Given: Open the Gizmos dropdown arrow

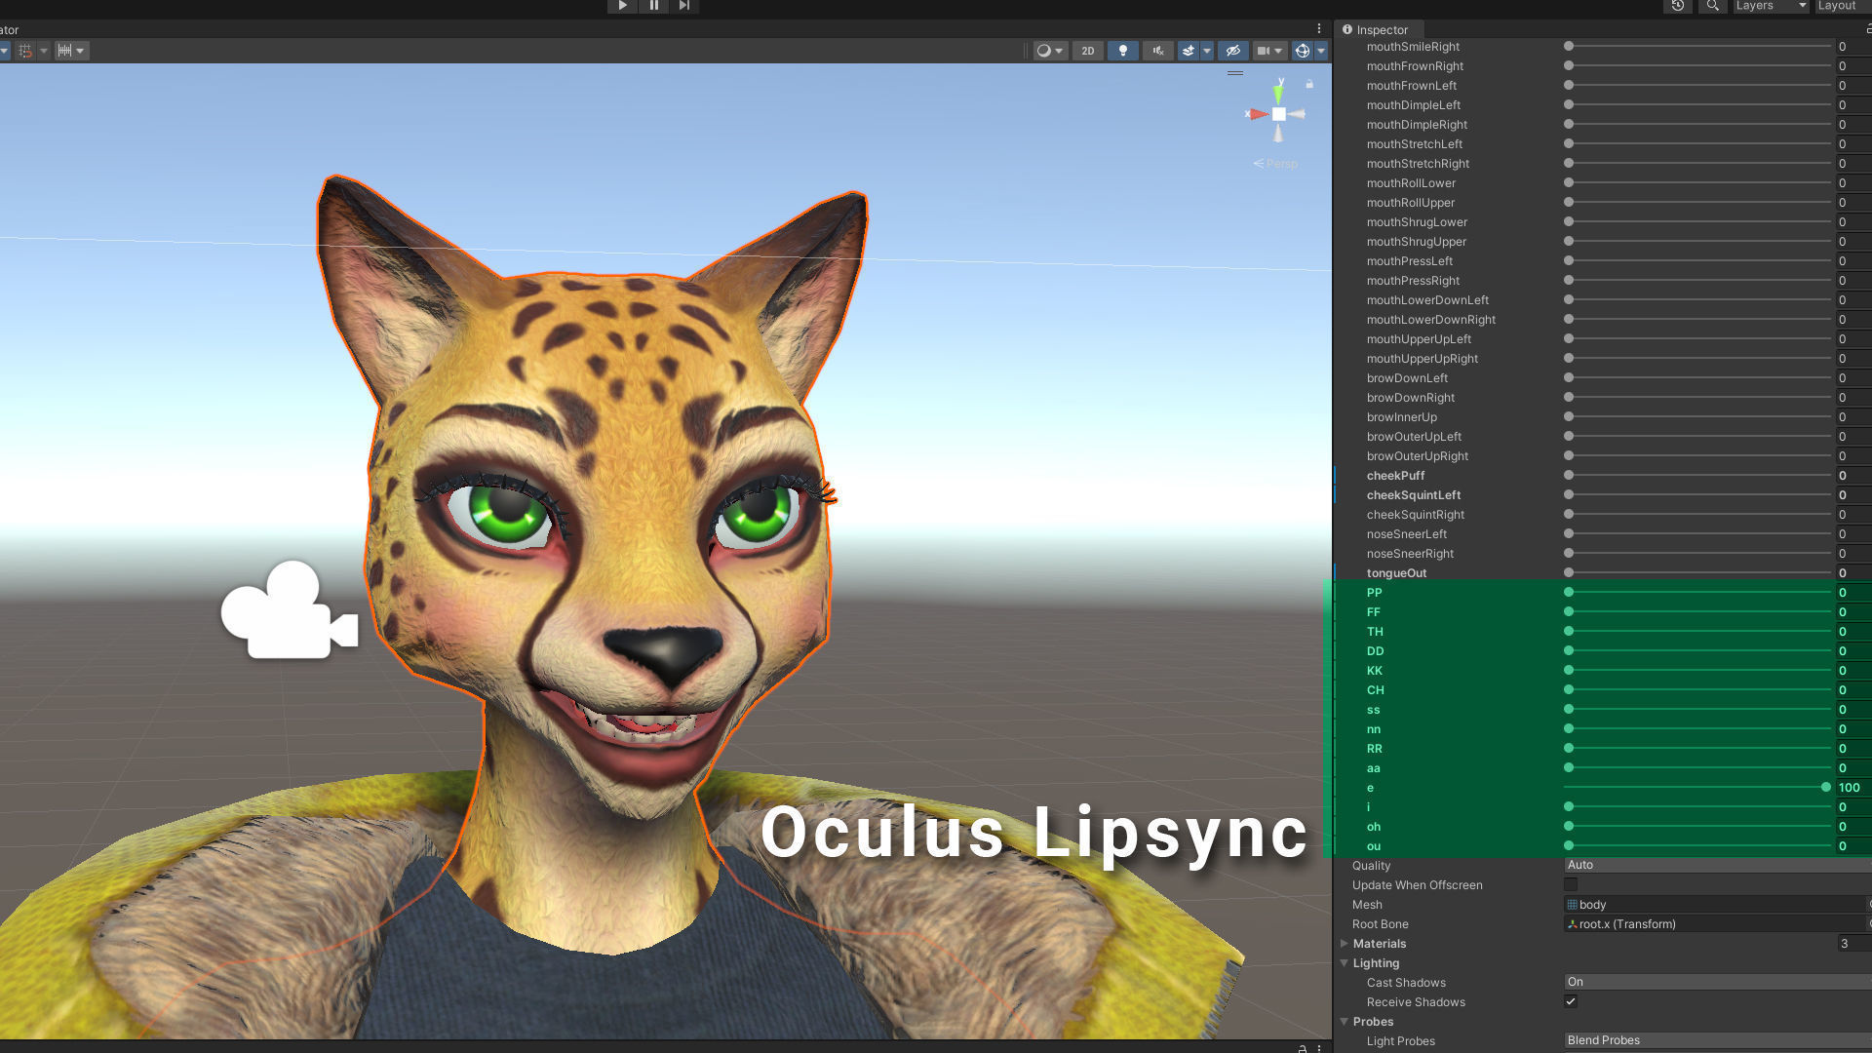Looking at the screenshot, I should coord(1321,51).
